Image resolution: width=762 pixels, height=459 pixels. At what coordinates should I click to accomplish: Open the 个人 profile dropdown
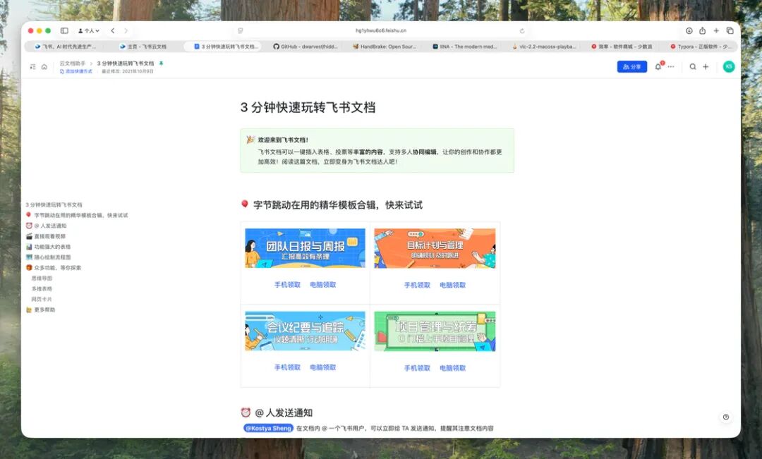[88, 30]
